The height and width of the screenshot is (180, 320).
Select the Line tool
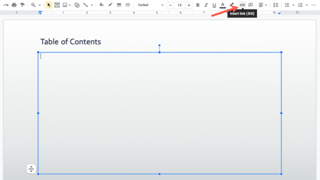[86, 5]
